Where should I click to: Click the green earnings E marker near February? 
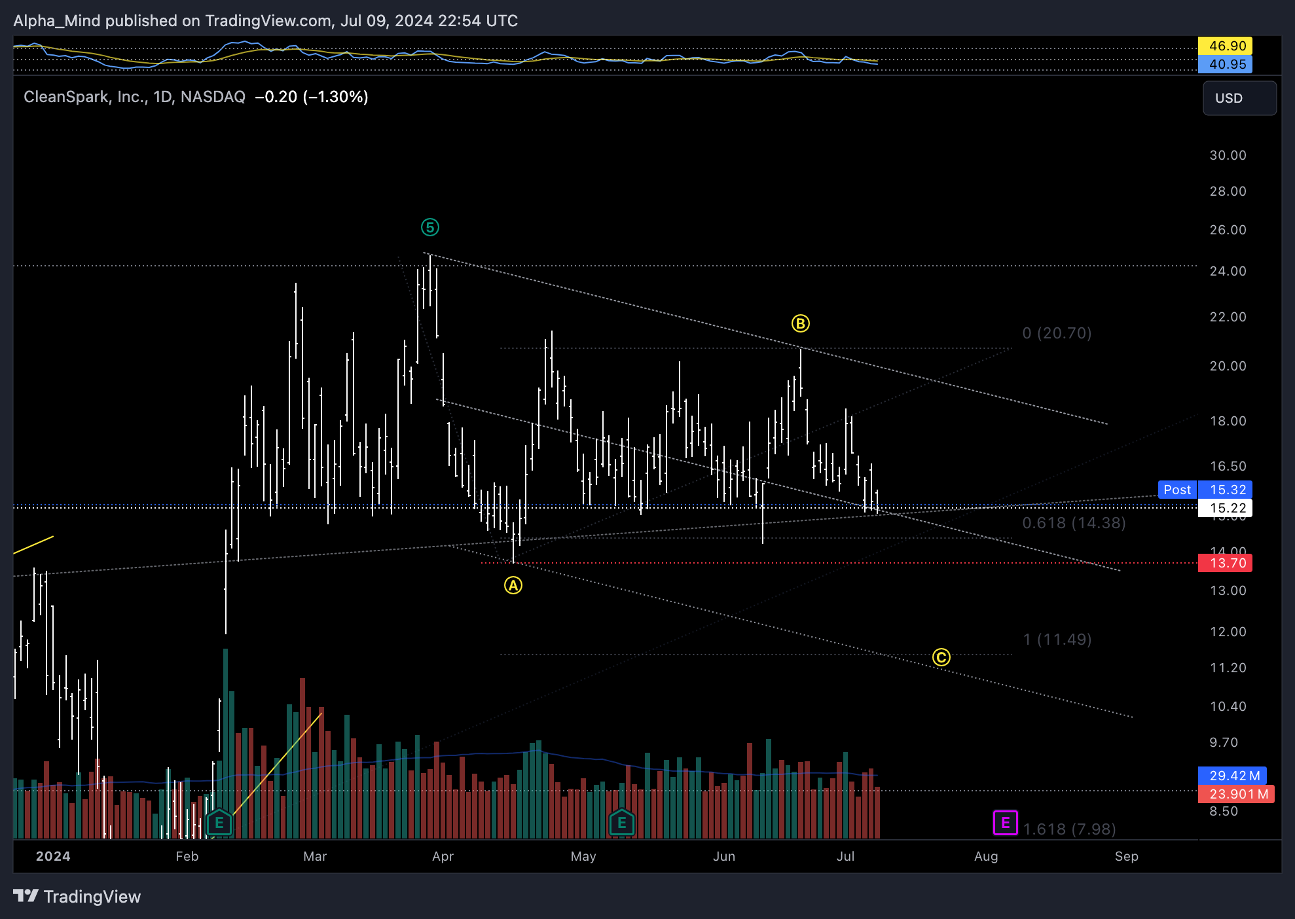pos(219,823)
